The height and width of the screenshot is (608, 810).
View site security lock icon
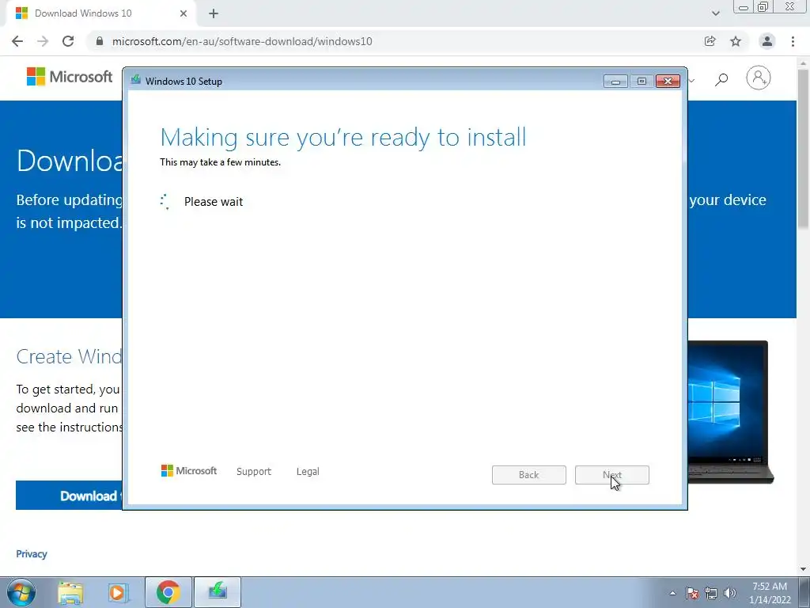pyautogui.click(x=100, y=41)
